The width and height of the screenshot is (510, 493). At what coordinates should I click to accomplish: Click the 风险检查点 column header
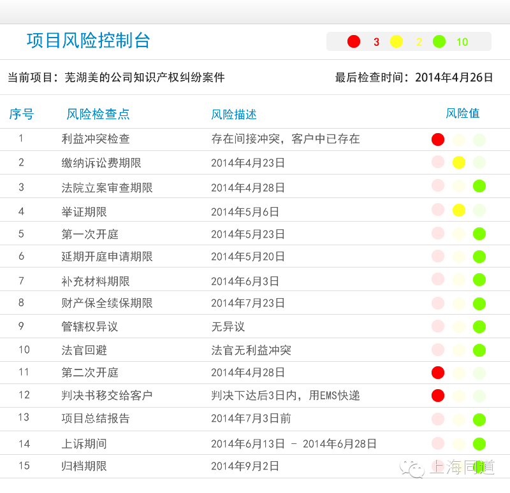[98, 114]
